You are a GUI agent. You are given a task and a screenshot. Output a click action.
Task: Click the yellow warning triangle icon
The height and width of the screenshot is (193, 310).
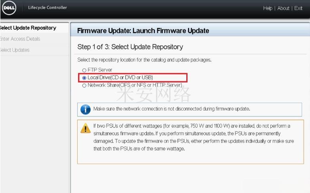click(x=85, y=128)
